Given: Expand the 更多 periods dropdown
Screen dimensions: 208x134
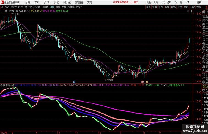Looking at the screenshot, I should [x=79, y=7].
